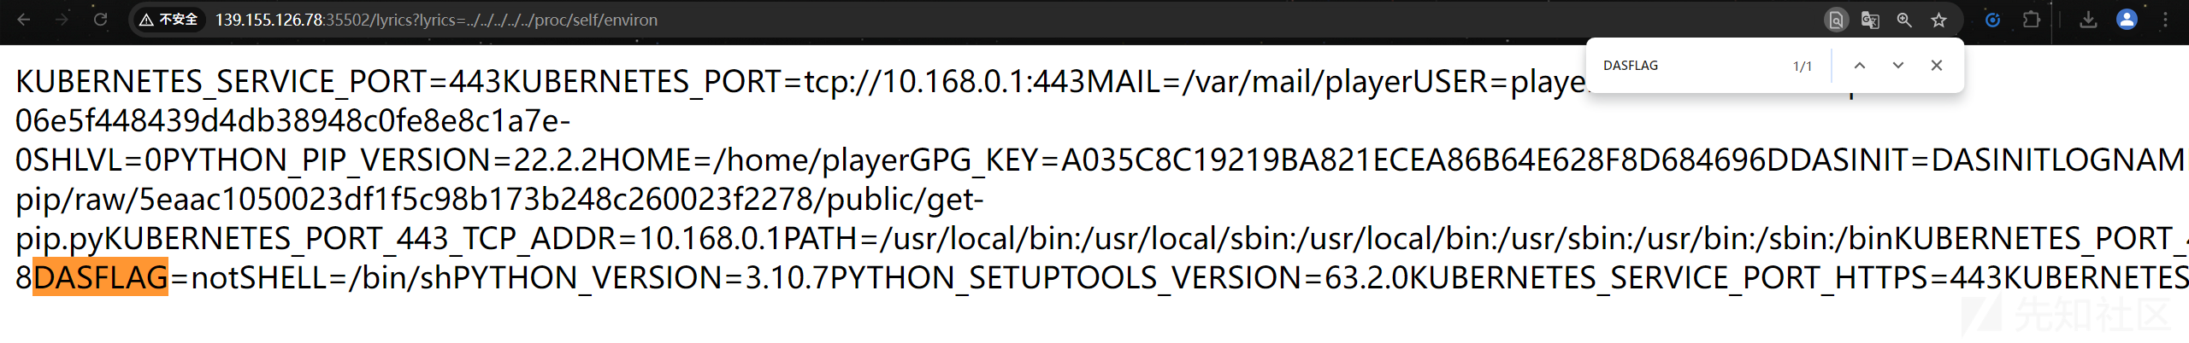Bookmark this page with the star icon
Viewport: 2189px width, 343px height.
[x=1938, y=20]
